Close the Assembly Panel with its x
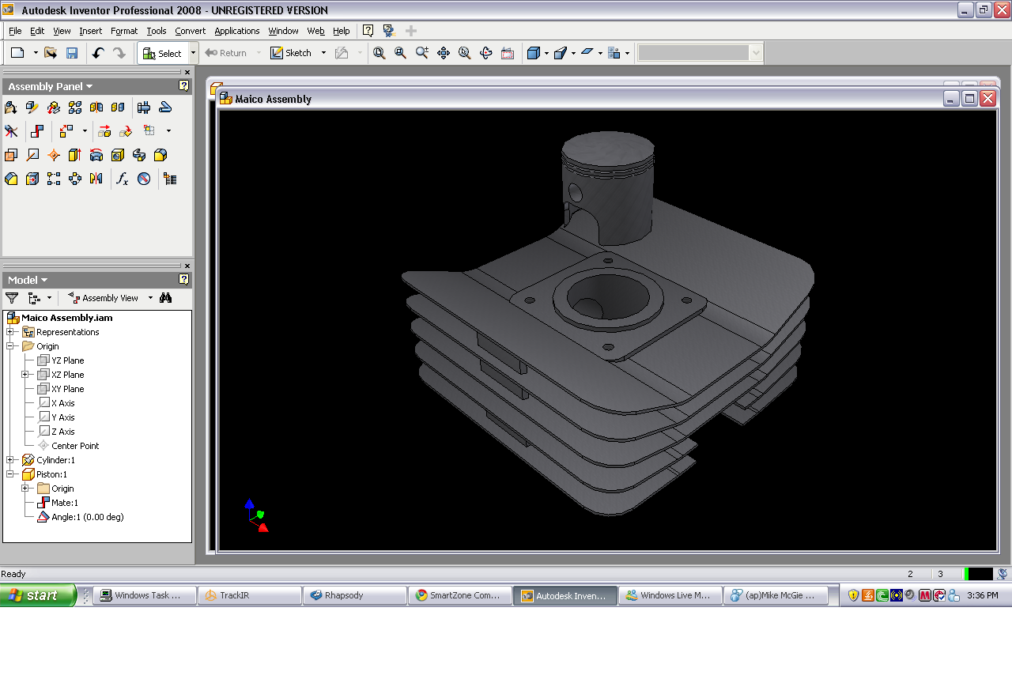The height and width of the screenshot is (683, 1012). [187, 72]
